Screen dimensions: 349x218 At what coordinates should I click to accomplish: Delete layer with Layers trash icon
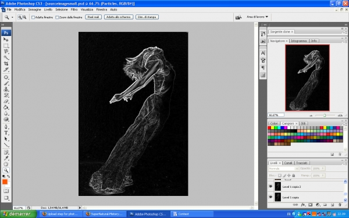tap(340, 205)
